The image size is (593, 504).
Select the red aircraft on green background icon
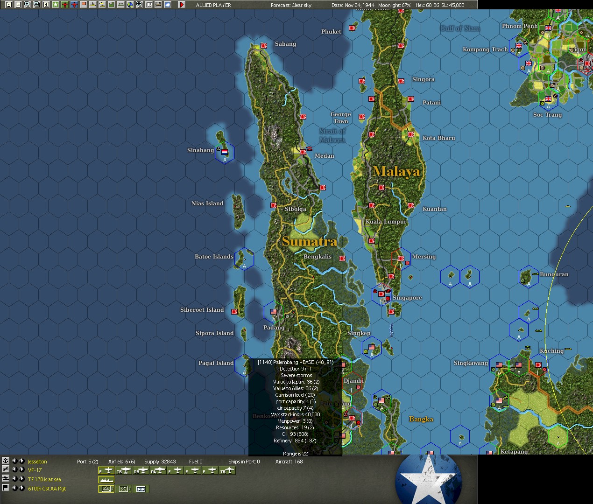[65, 5]
